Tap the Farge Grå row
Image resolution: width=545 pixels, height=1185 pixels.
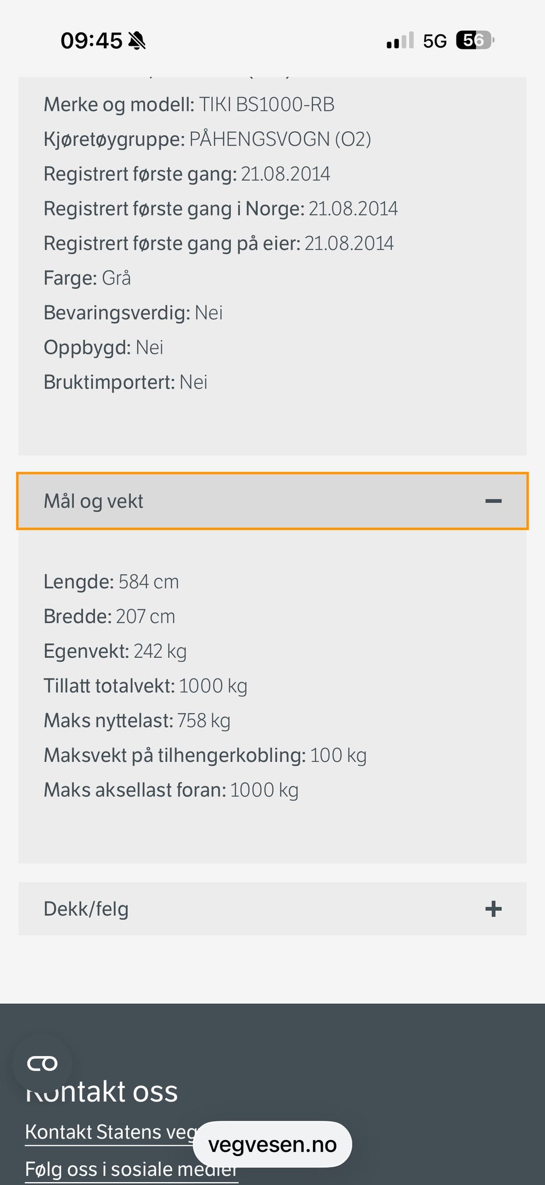87,278
